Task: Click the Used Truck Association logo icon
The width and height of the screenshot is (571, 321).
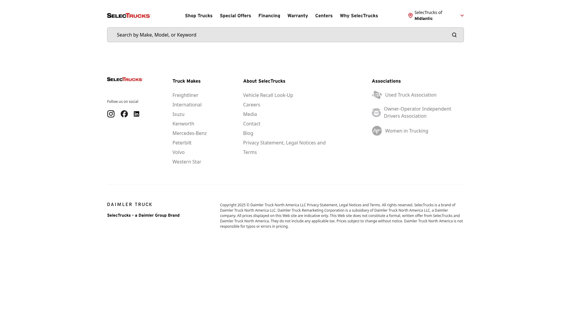Action: pyautogui.click(x=377, y=95)
